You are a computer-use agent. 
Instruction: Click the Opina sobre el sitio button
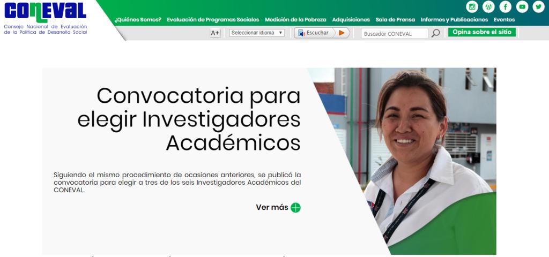click(x=481, y=32)
